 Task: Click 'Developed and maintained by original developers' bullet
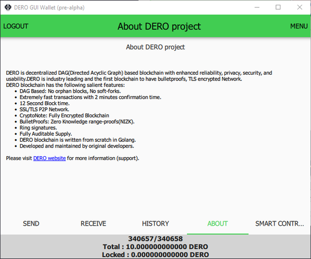[x=77, y=146]
